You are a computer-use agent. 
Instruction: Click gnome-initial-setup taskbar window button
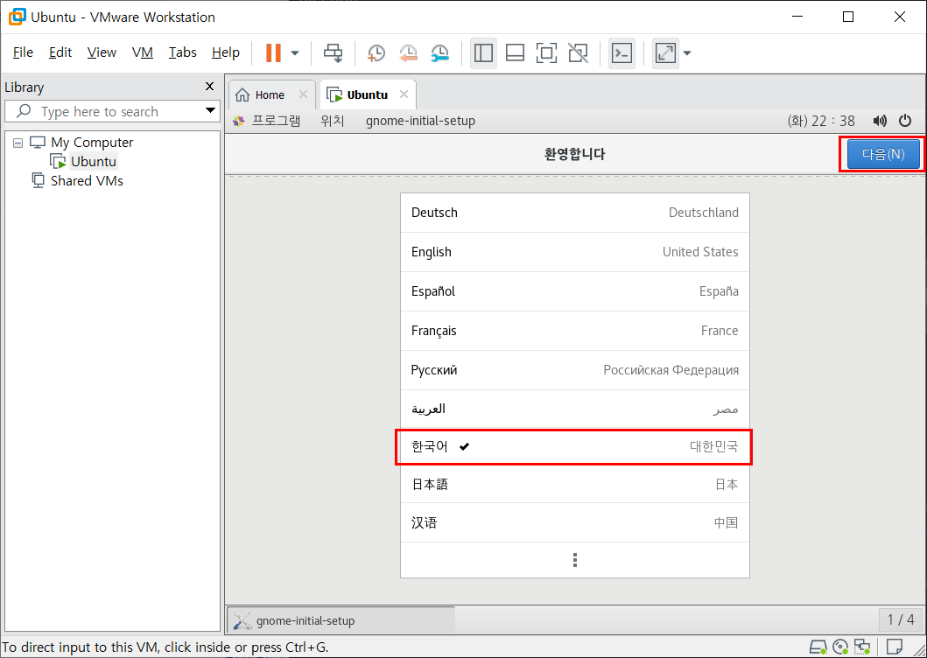(341, 620)
